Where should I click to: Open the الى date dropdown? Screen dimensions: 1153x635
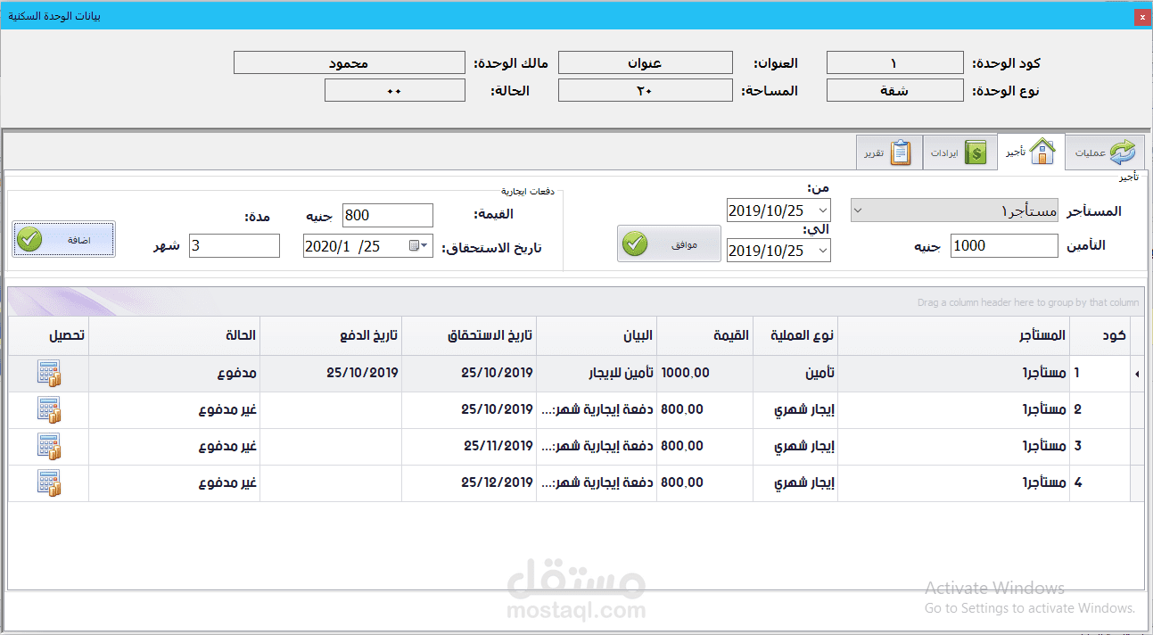[x=822, y=250]
